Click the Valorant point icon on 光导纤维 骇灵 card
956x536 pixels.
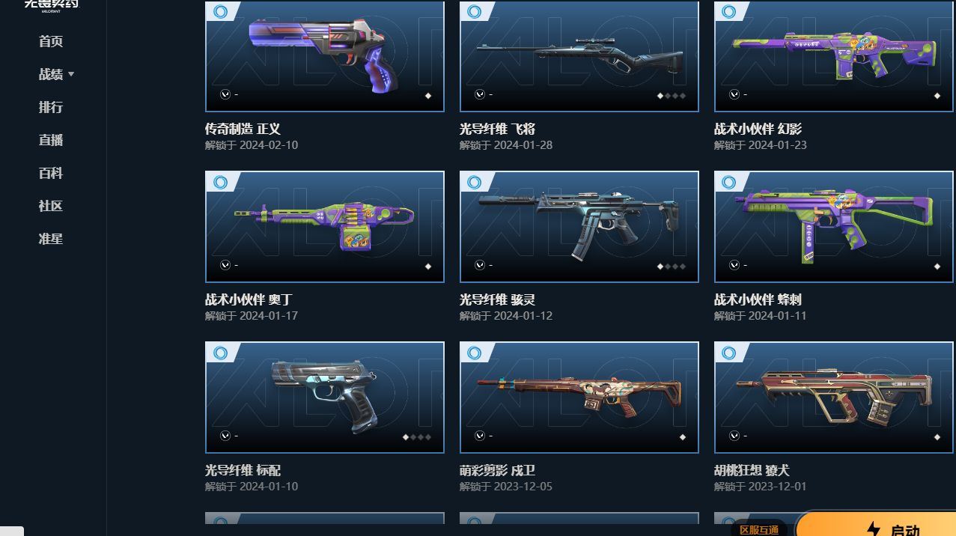pyautogui.click(x=480, y=265)
